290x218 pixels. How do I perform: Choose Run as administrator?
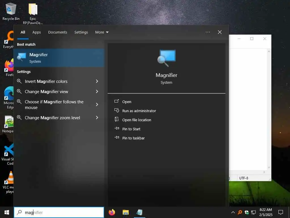click(x=139, y=111)
